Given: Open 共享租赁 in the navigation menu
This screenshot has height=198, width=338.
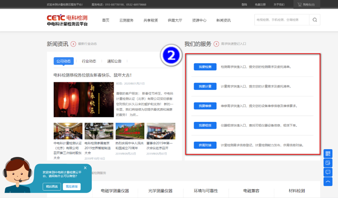Looking at the screenshot, I should (x=150, y=20).
